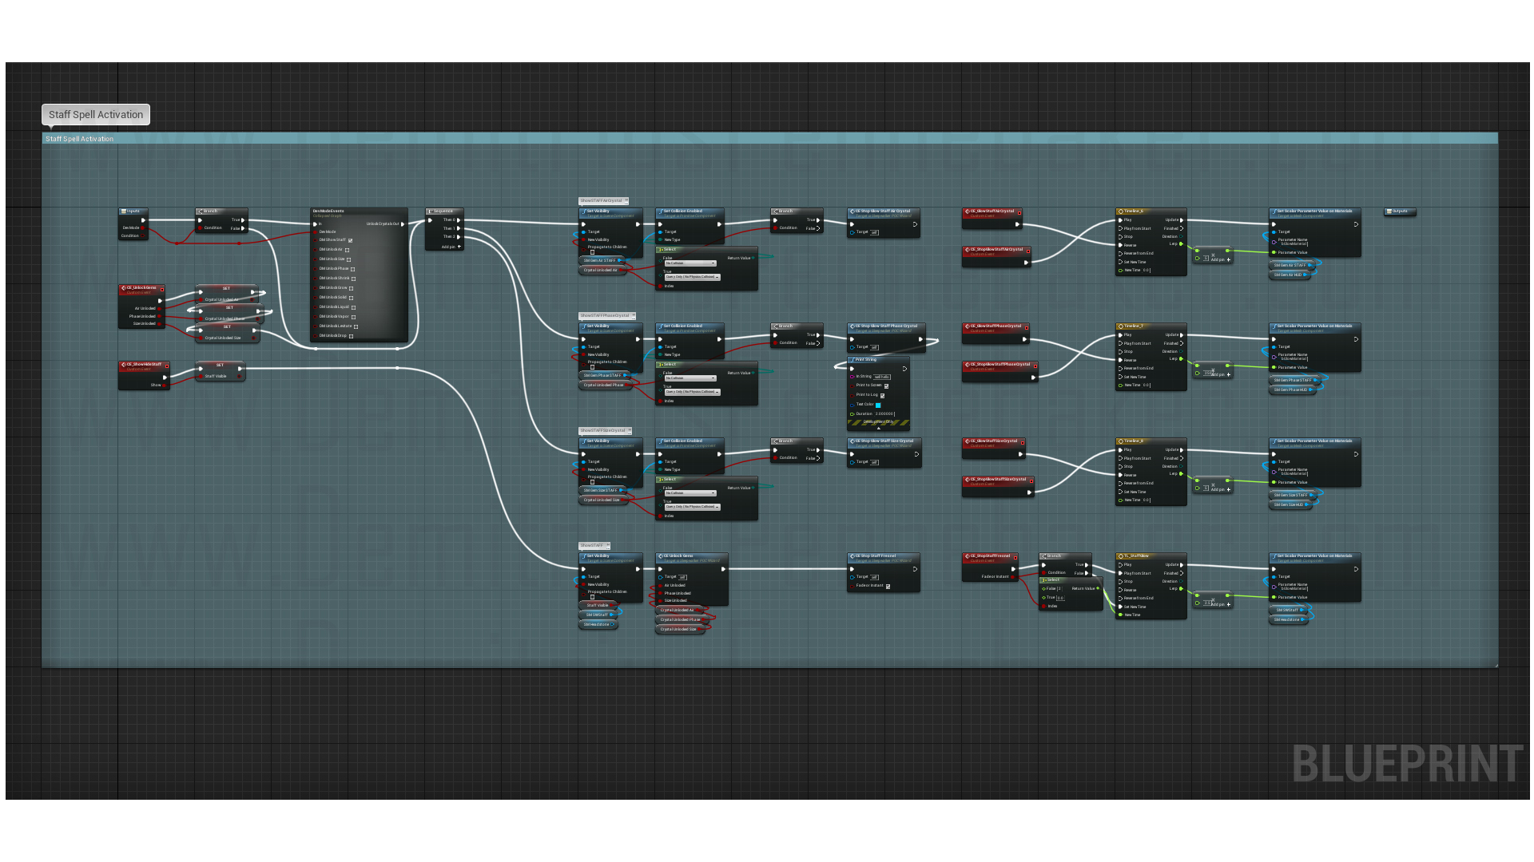Viewport: 1534px width, 862px height.
Task: Click the Then 2 pin on Sequence
Action: 459,237
